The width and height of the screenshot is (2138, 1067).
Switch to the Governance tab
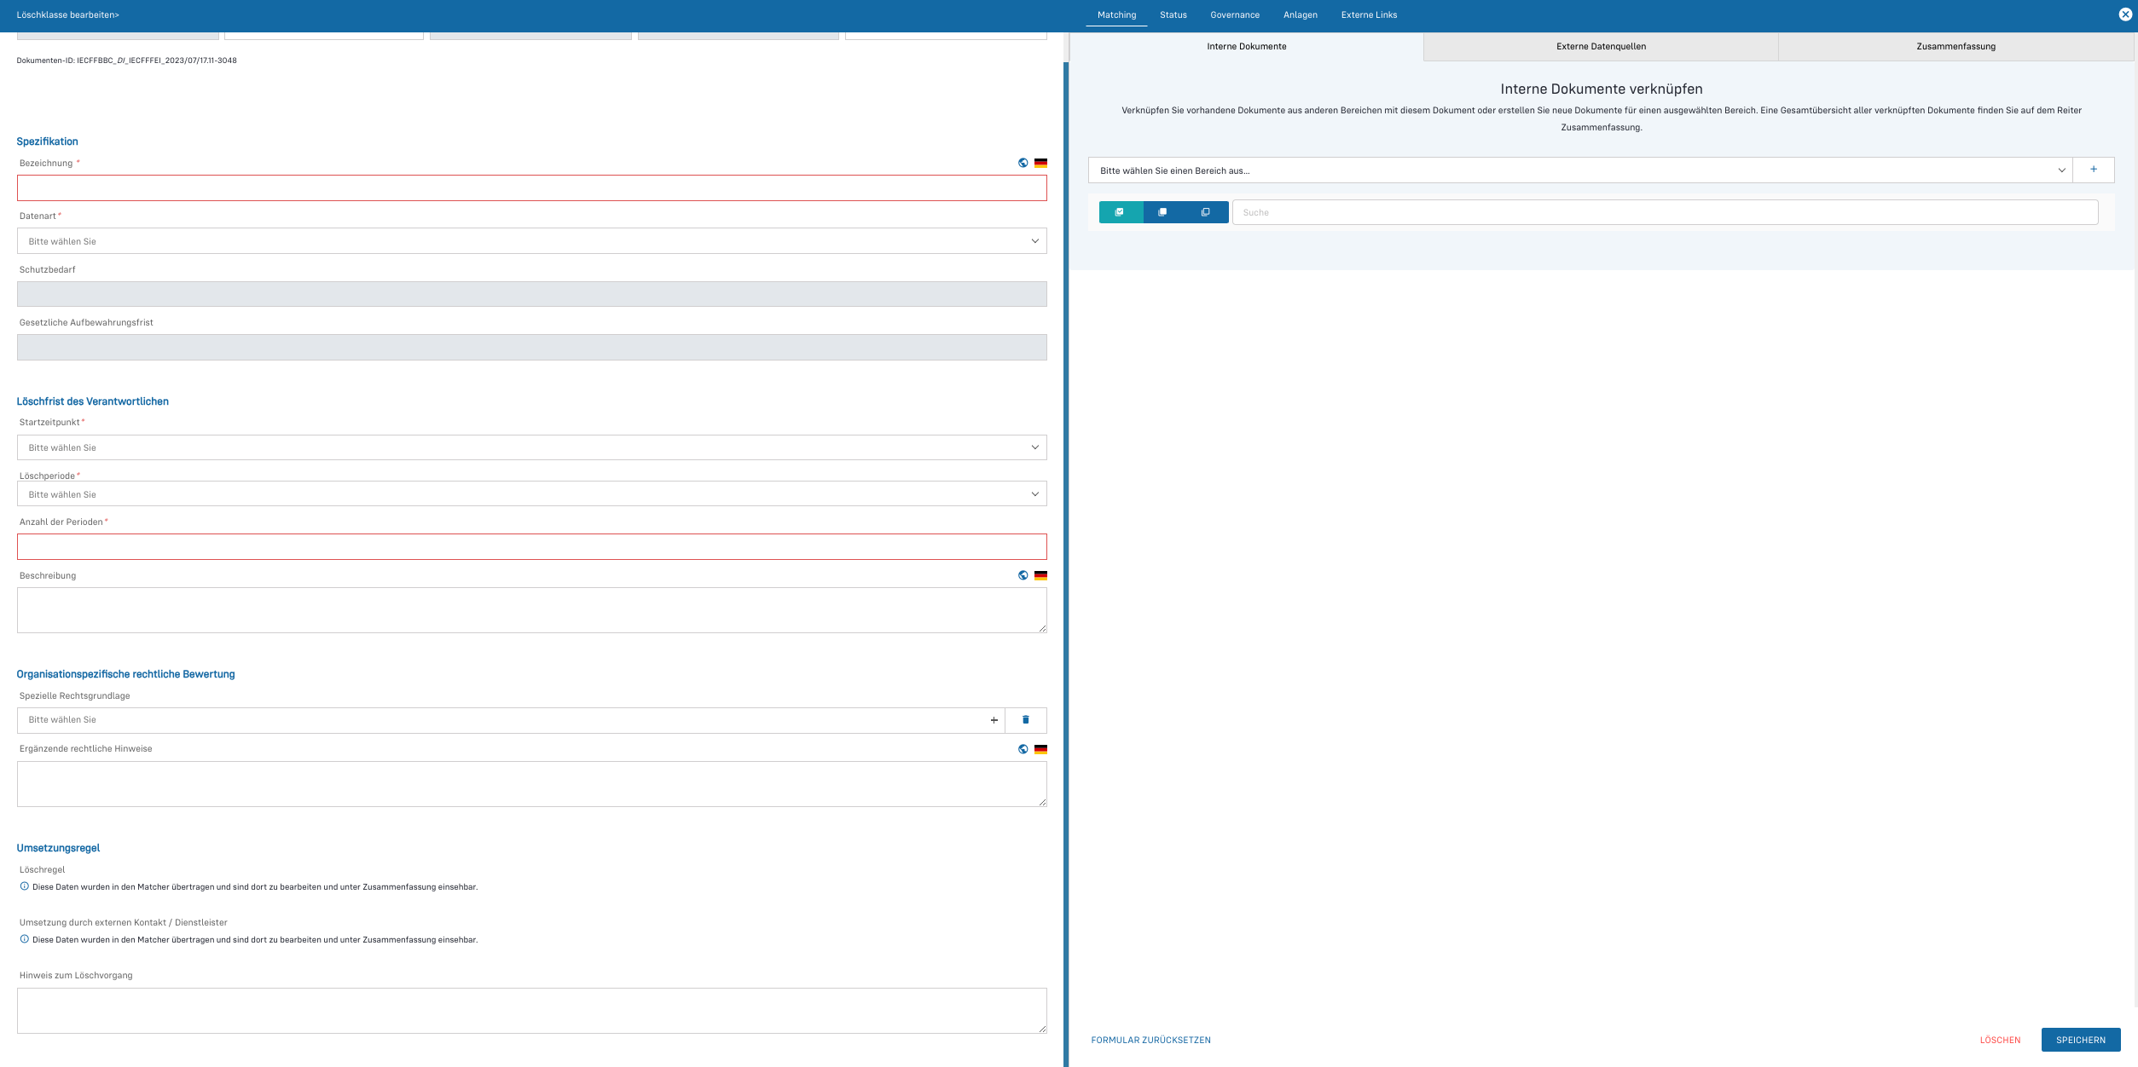pos(1234,14)
